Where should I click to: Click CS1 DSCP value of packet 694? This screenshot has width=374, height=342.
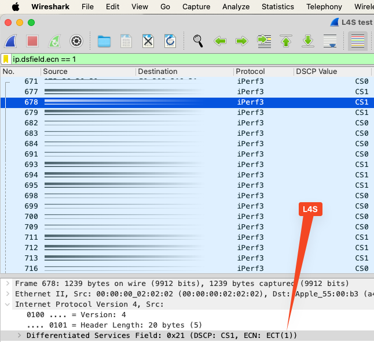coord(362,175)
